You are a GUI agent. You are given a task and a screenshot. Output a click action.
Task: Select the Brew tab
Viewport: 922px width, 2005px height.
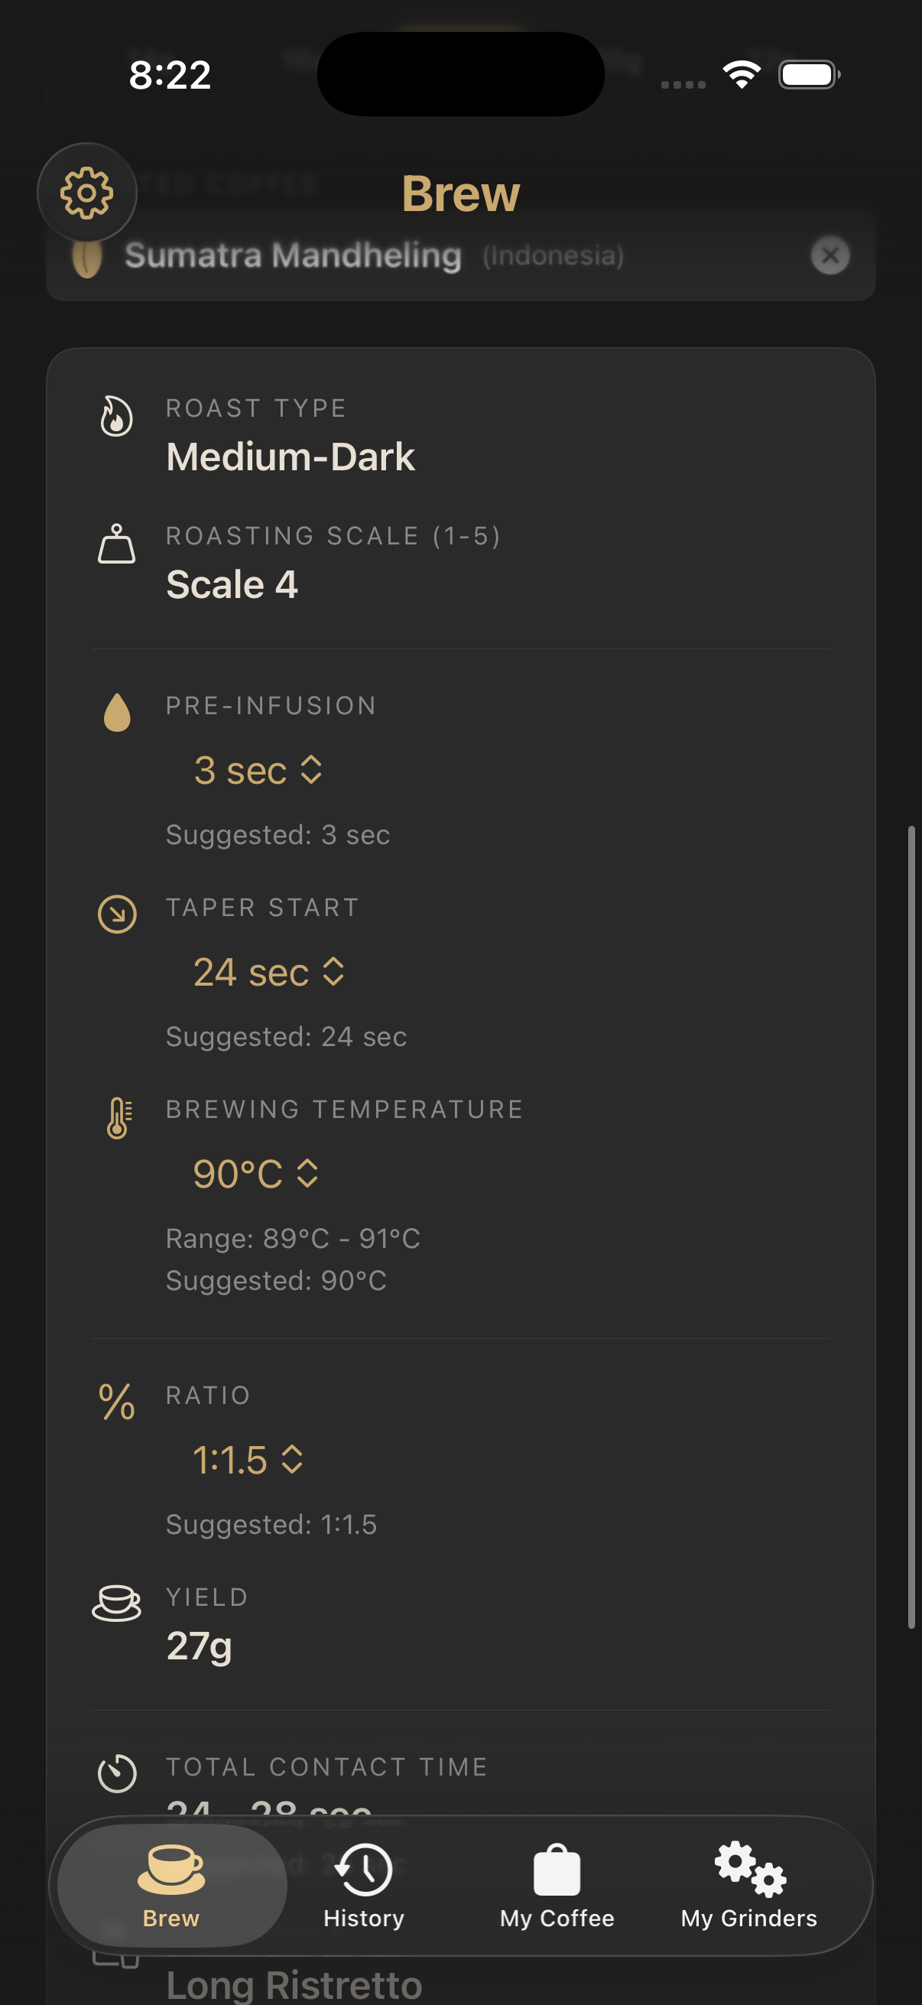click(170, 1887)
